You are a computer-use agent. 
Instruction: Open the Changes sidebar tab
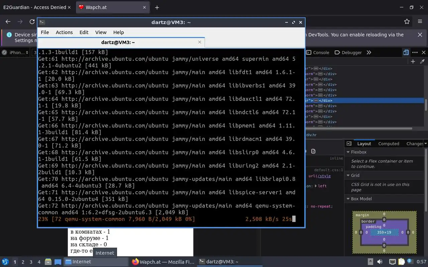[x=415, y=144]
